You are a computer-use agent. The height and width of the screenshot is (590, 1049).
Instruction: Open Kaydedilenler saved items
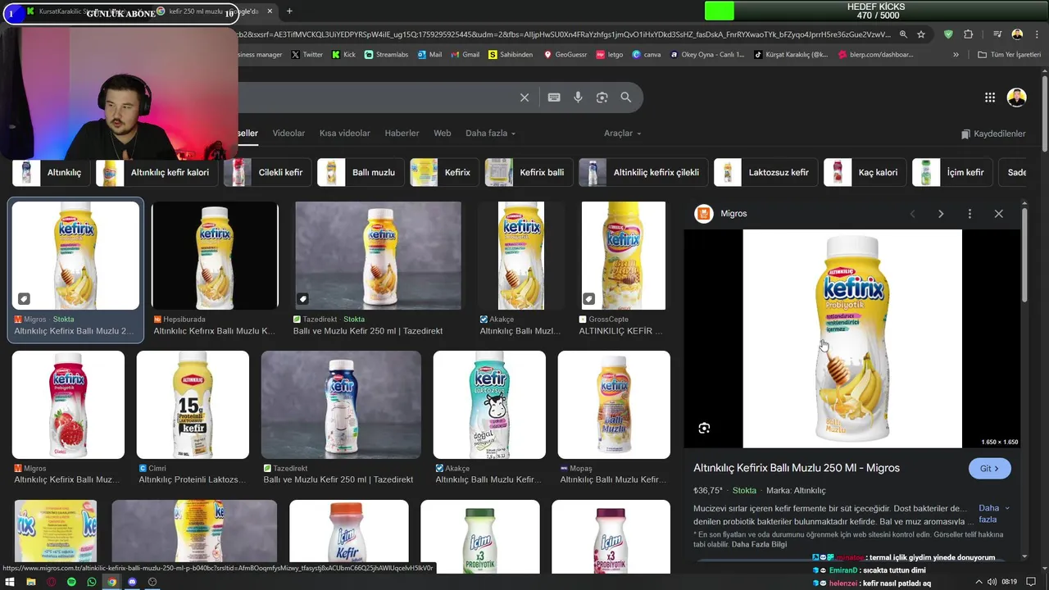click(x=993, y=134)
